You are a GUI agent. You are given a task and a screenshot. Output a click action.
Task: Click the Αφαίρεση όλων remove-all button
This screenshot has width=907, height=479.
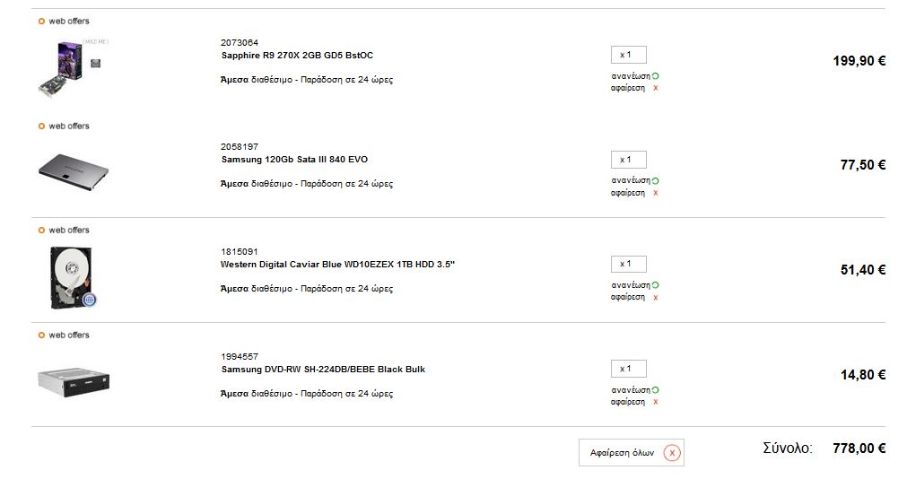[x=631, y=452]
